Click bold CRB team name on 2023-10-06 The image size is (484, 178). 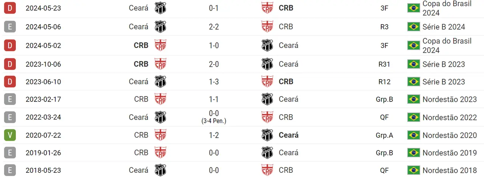[x=141, y=64]
